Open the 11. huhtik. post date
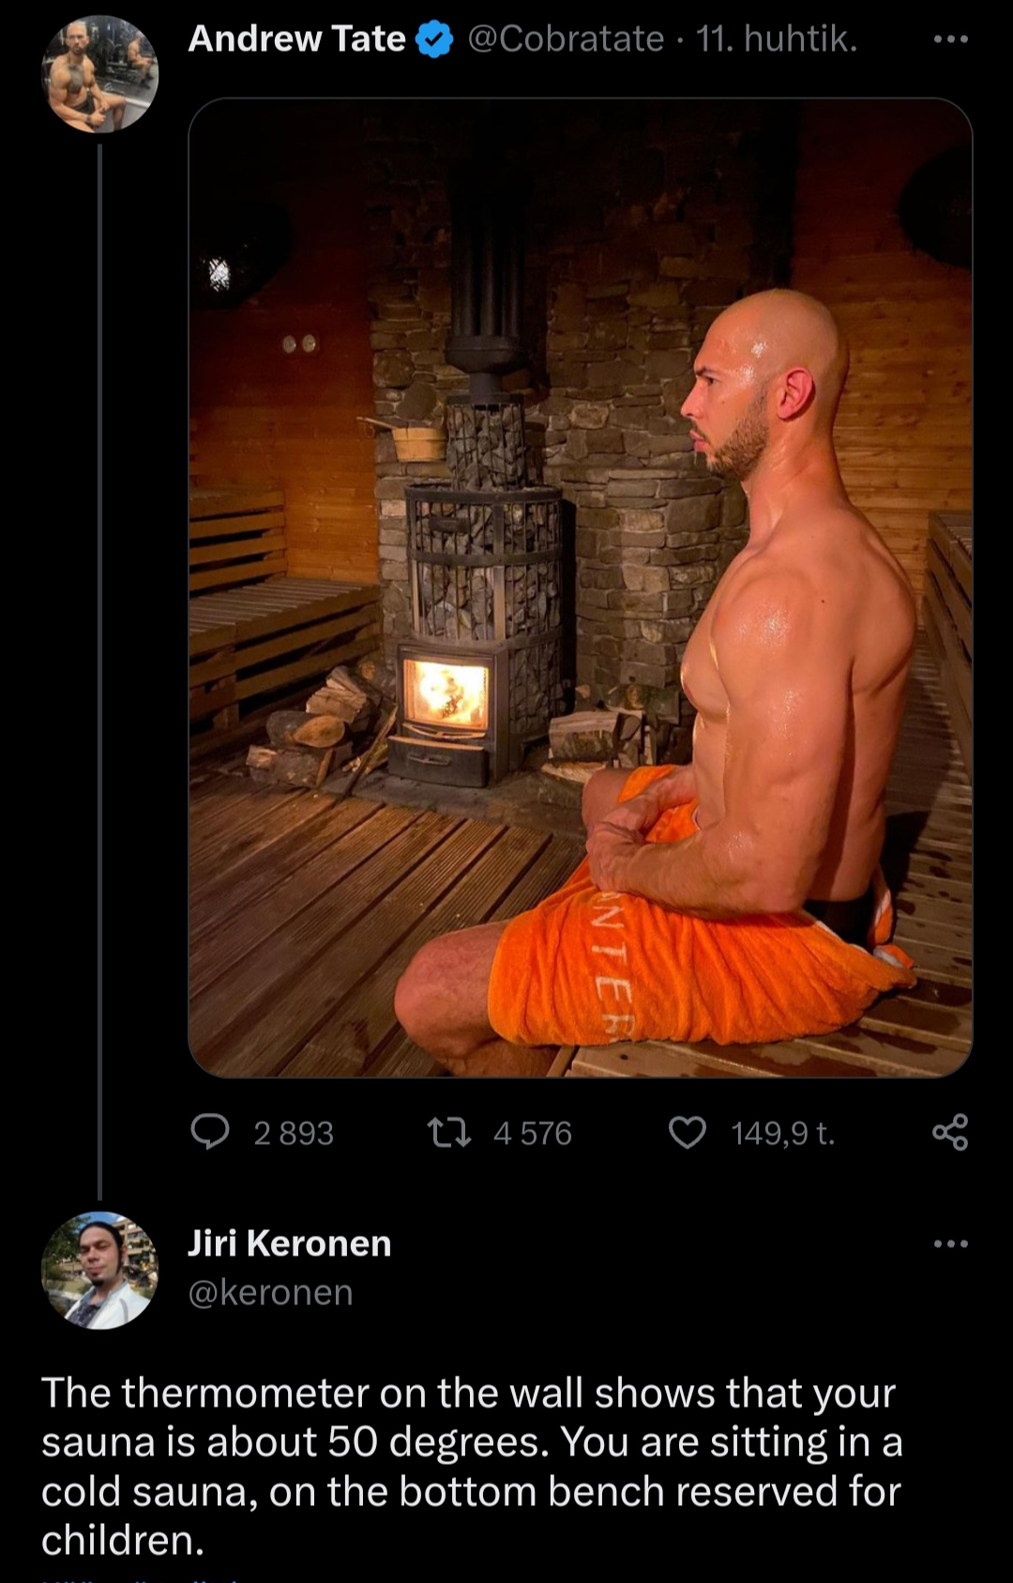 pyautogui.click(x=777, y=39)
